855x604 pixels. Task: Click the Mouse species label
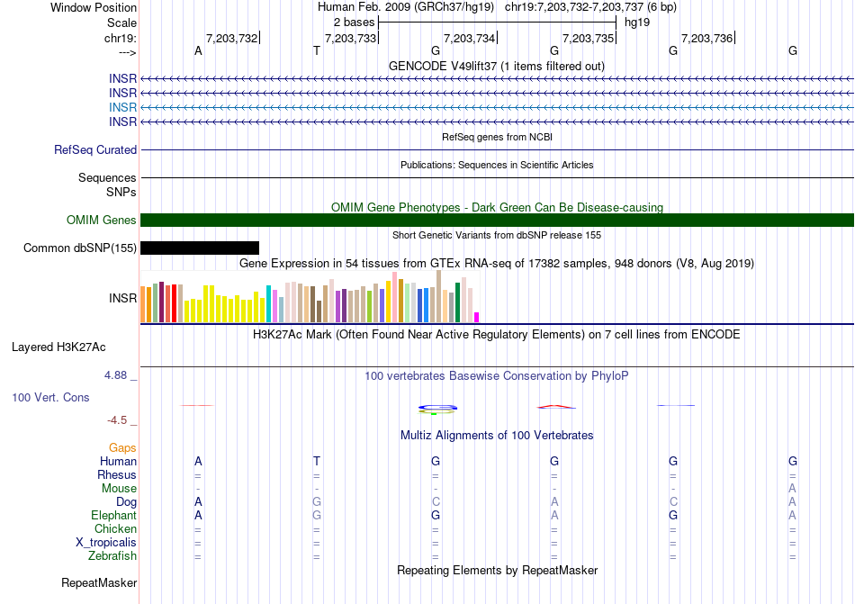point(119,489)
